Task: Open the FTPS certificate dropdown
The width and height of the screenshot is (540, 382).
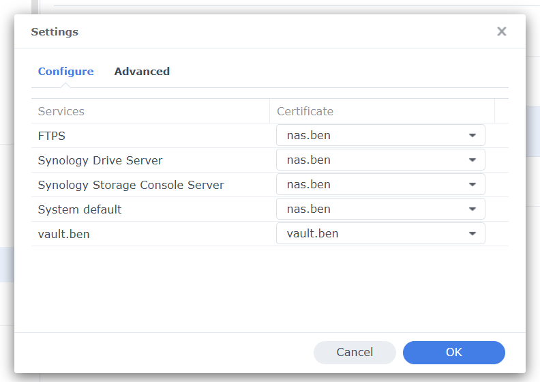Action: click(x=380, y=135)
